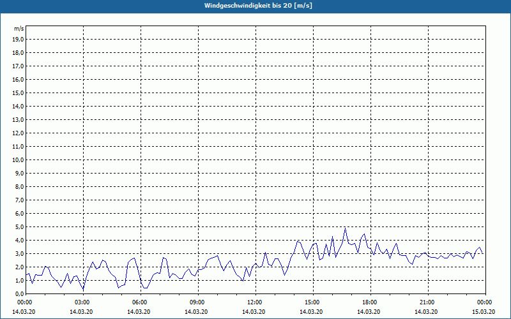Select the "5,0" y-axis tick label
Screen dimensions: 511x319
pos(19,227)
